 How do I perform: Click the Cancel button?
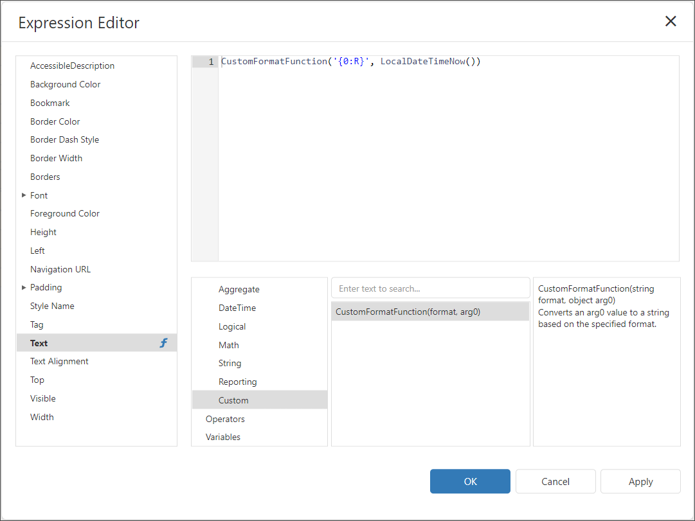(x=555, y=481)
